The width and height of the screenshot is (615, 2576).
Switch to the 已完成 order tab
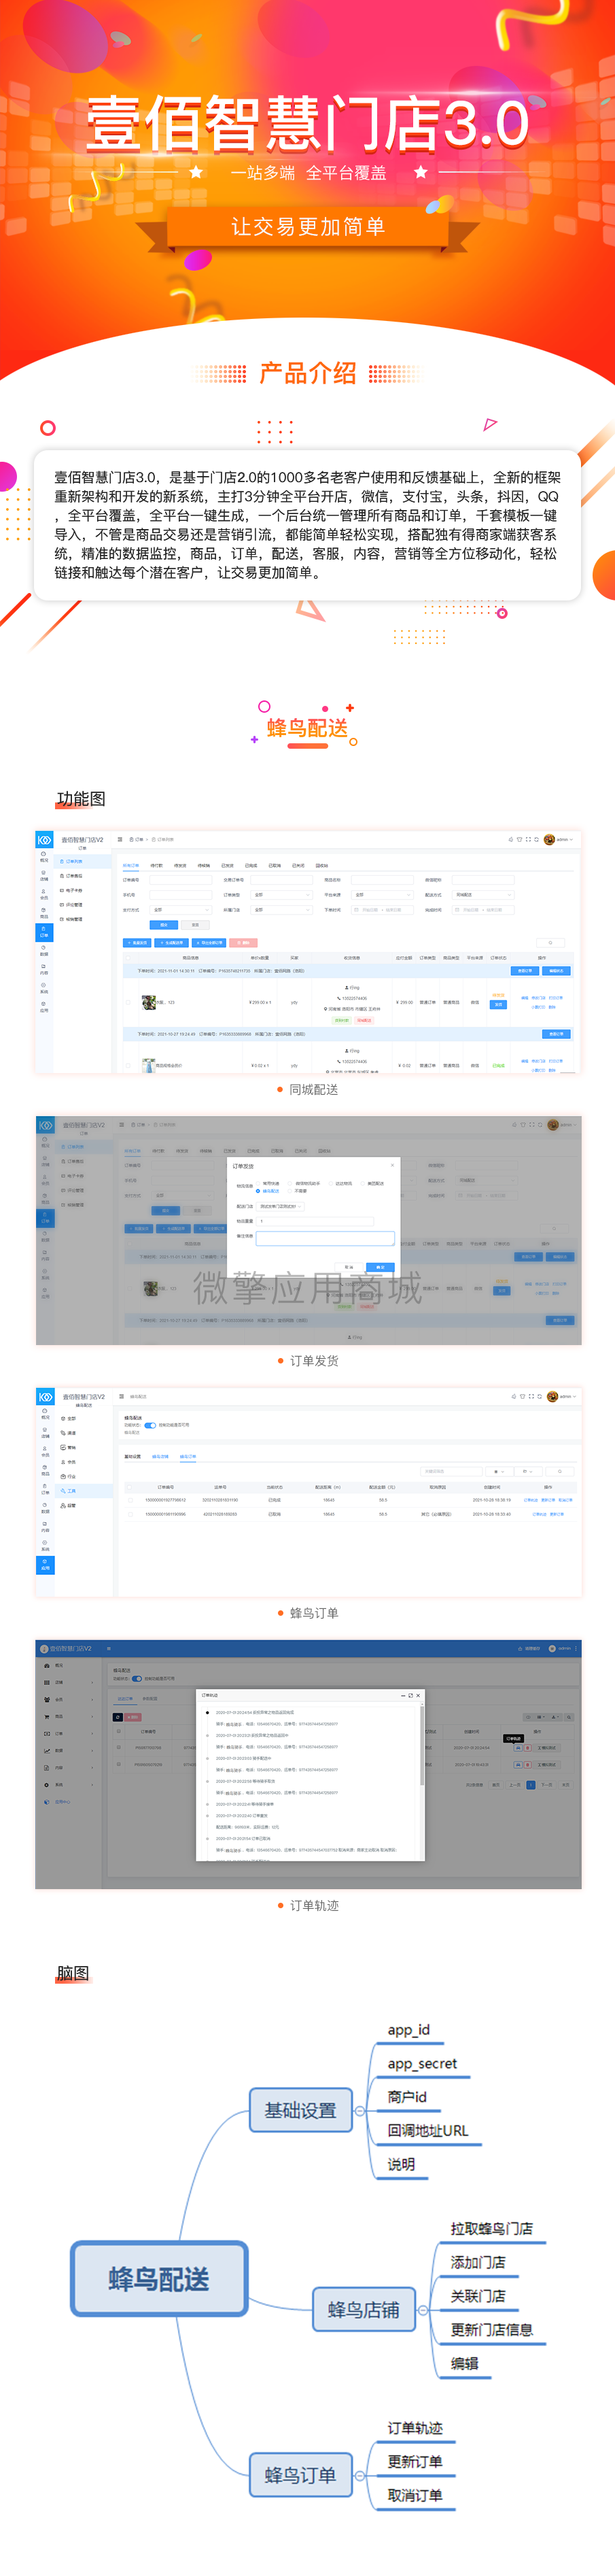(252, 866)
